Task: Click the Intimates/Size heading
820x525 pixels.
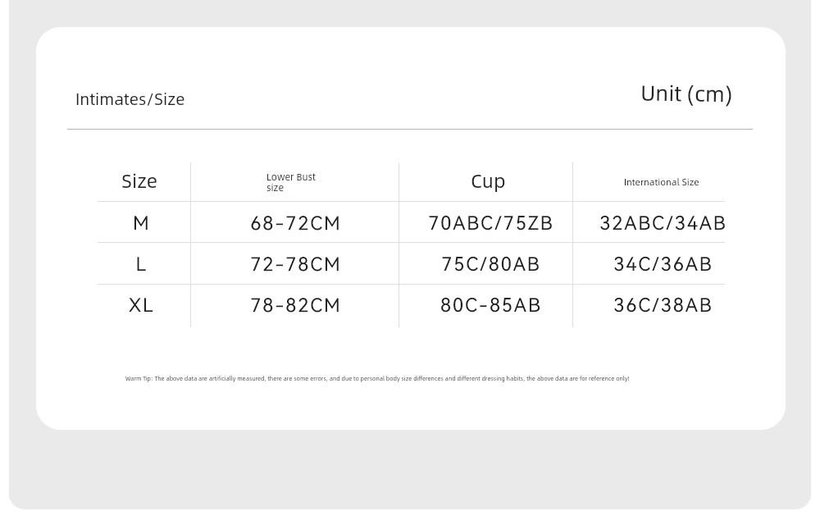Action: [x=130, y=99]
